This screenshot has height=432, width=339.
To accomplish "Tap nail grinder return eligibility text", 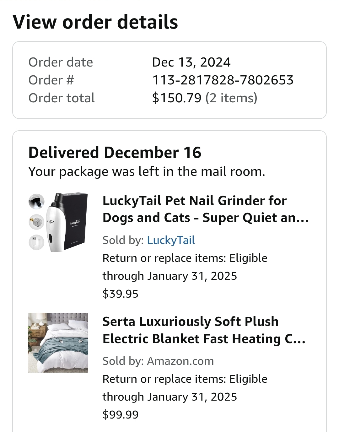I will (185, 267).
